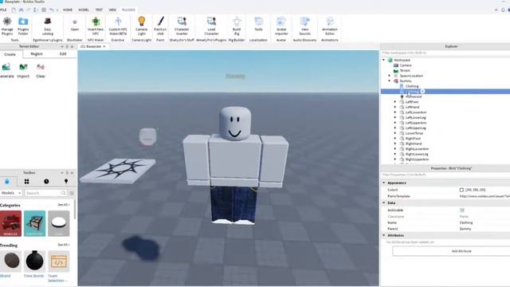Activate the Paint on click plugin
This screenshot has width=510, height=287.
(x=160, y=26)
